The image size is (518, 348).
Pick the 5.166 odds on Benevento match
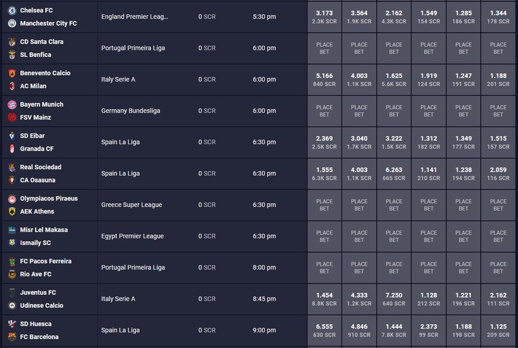pyautogui.click(x=324, y=80)
